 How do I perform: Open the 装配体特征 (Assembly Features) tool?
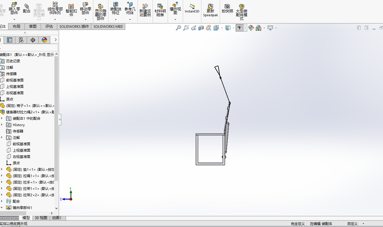pyautogui.click(x=116, y=8)
